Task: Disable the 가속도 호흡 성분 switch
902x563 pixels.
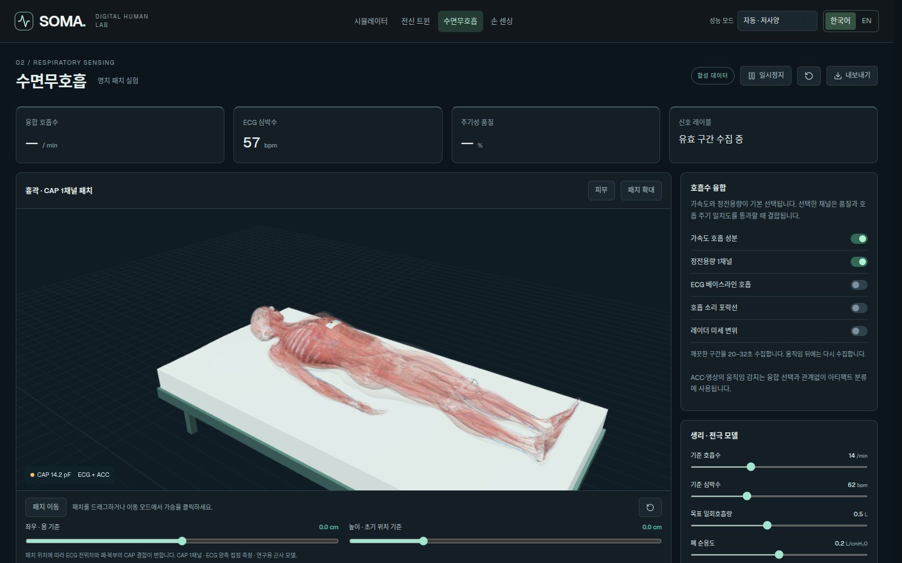Action: click(x=859, y=239)
